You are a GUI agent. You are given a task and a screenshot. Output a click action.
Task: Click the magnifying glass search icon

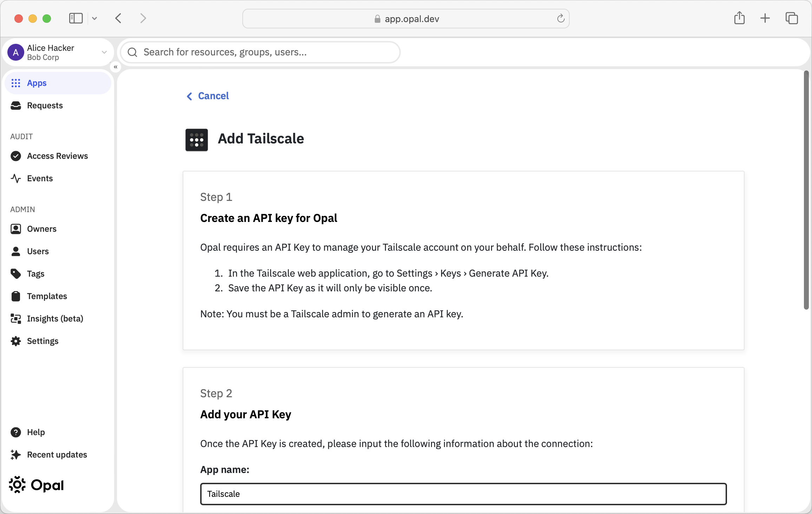132,52
